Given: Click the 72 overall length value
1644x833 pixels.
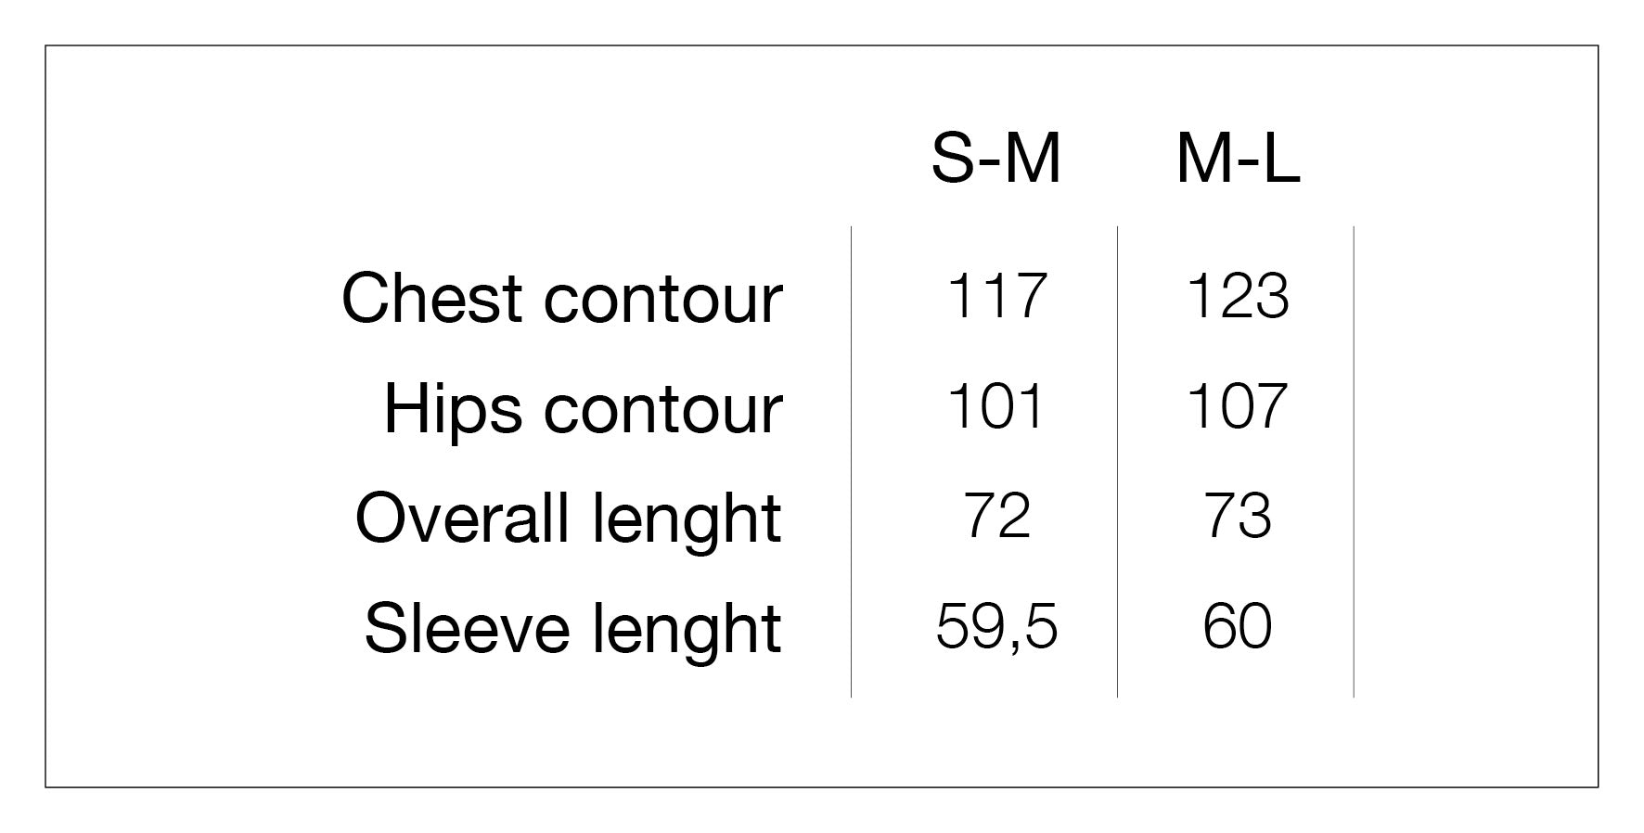Looking at the screenshot, I should 997,517.
